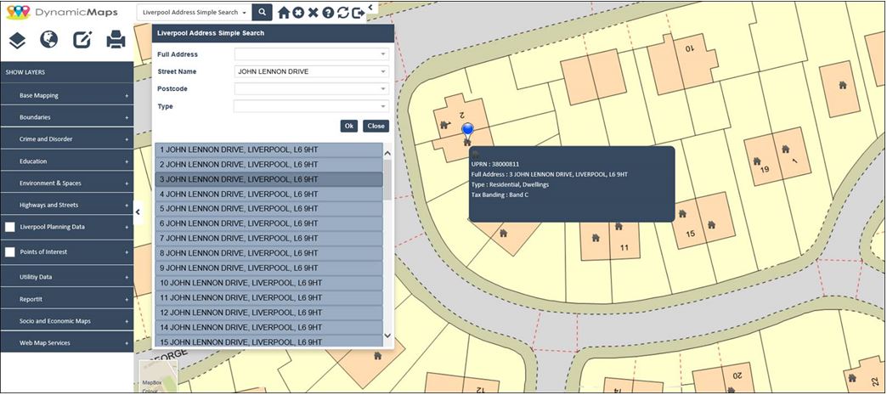The height and width of the screenshot is (395, 887).
Task: Click the home icon in toolbar
Action: pos(284,13)
